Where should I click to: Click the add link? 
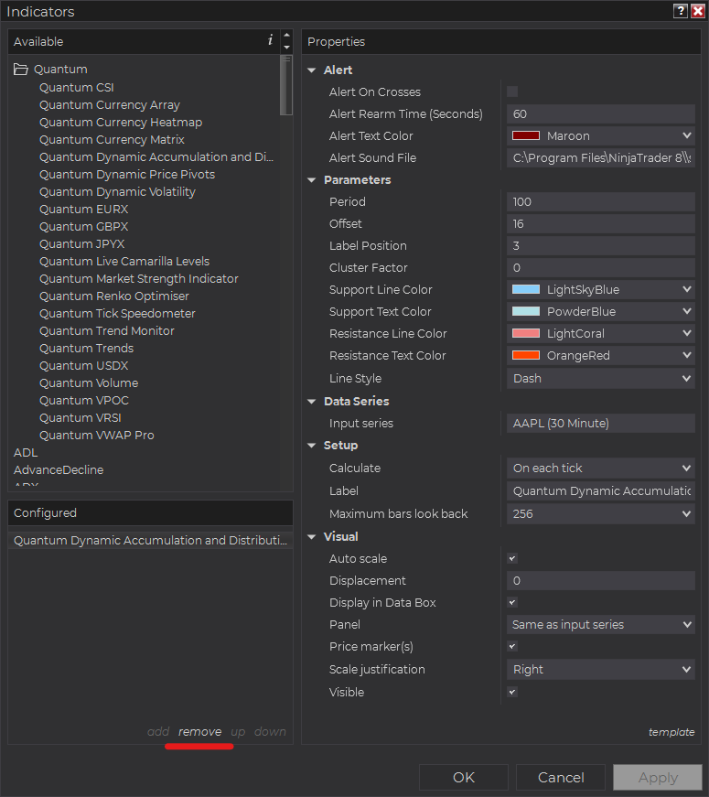point(158,731)
